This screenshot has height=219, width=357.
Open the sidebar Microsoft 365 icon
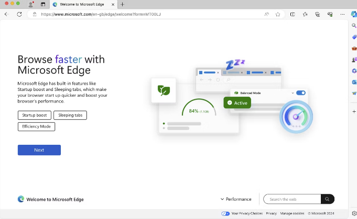(354, 71)
